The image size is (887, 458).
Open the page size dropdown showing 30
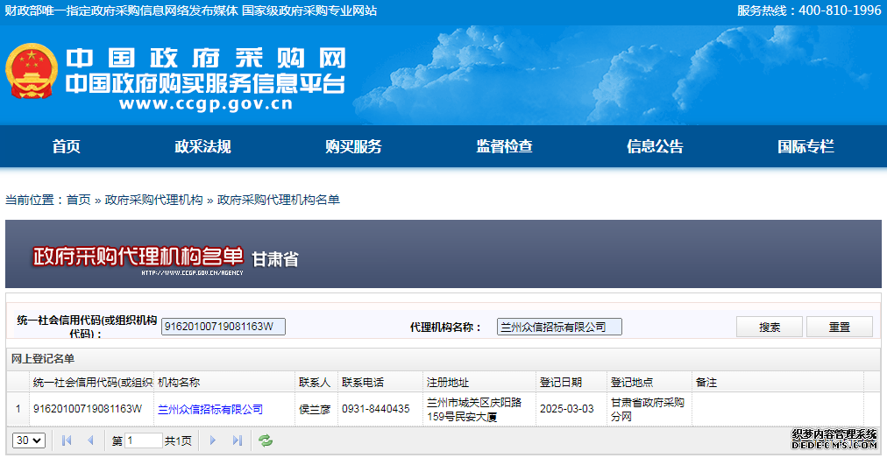click(29, 440)
